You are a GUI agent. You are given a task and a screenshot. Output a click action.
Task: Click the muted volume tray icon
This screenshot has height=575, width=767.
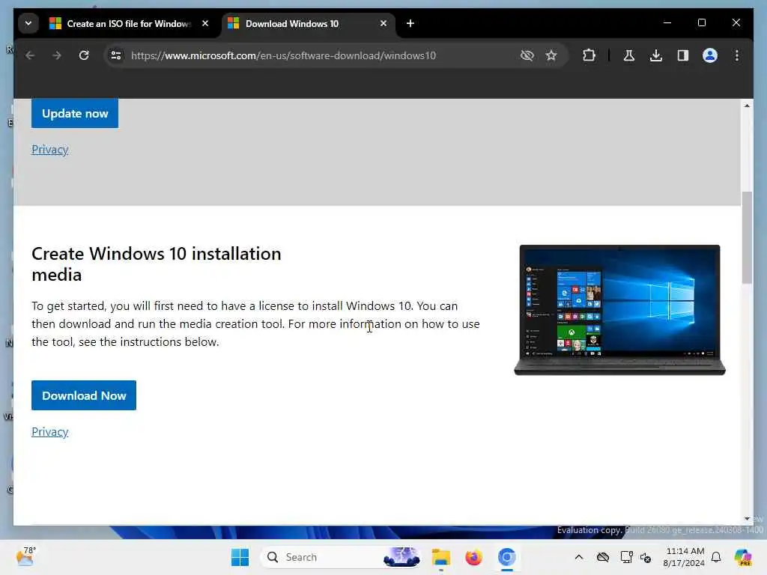[646, 557]
